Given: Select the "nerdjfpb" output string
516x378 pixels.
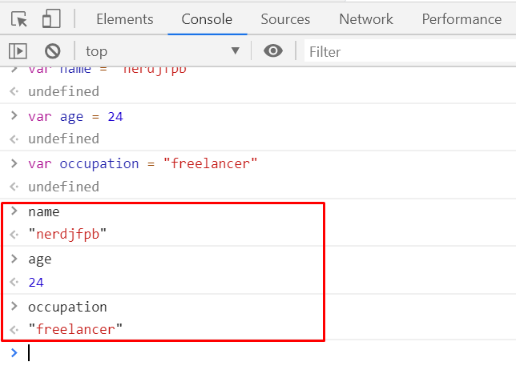Looking at the screenshot, I should [67, 234].
